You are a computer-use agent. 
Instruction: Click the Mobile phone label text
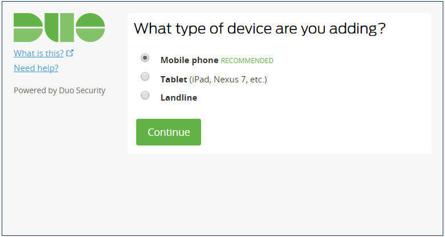coord(189,60)
